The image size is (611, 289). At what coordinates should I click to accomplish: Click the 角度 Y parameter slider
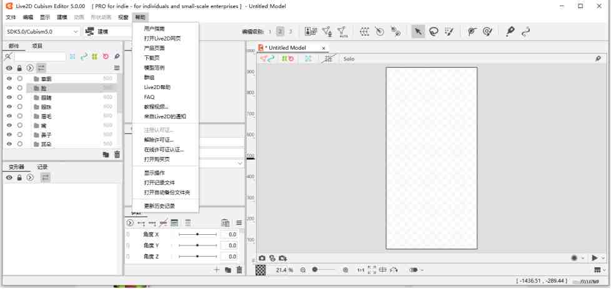(197, 245)
